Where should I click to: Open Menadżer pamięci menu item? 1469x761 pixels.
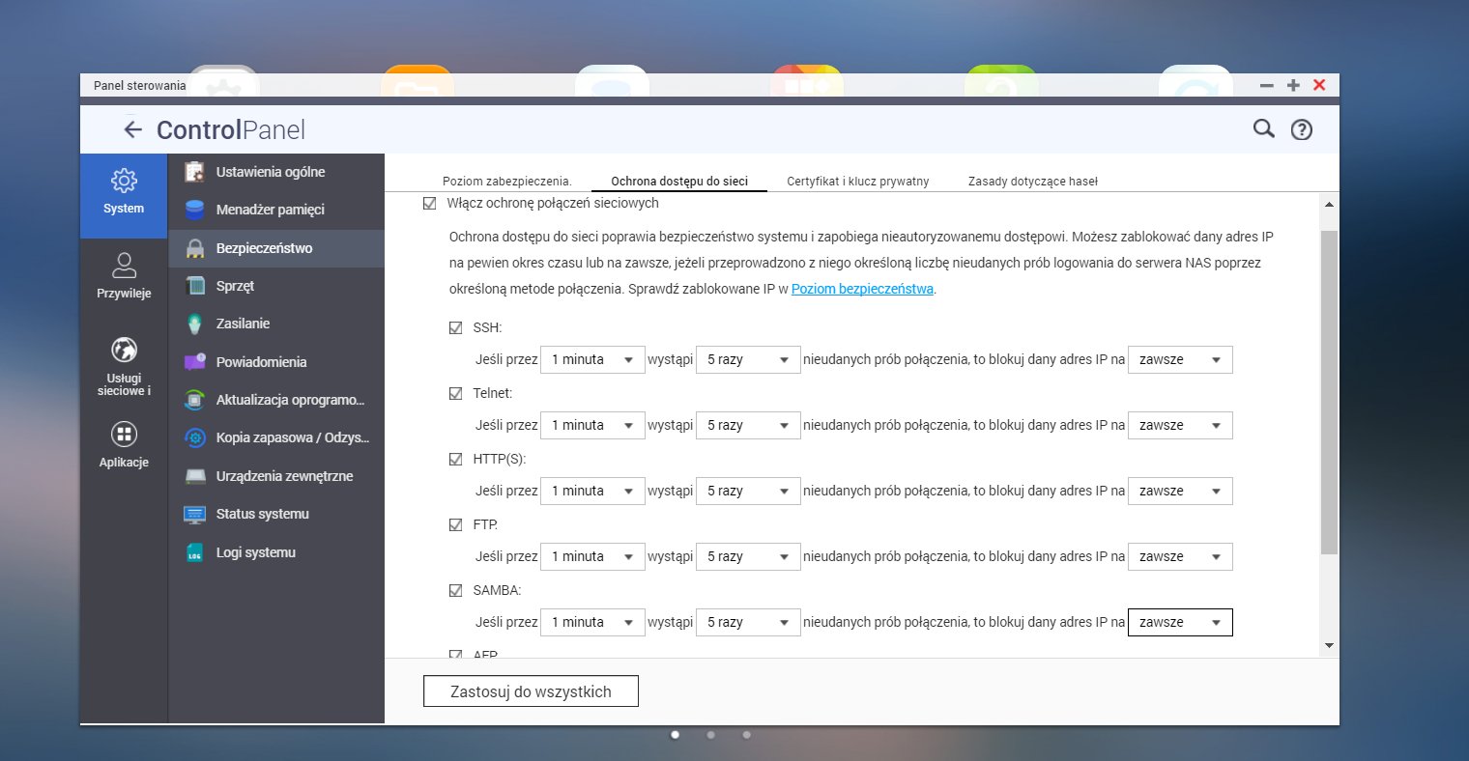coord(276,210)
